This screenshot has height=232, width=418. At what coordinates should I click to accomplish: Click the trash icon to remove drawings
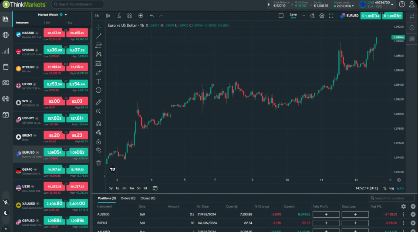[x=99, y=163]
